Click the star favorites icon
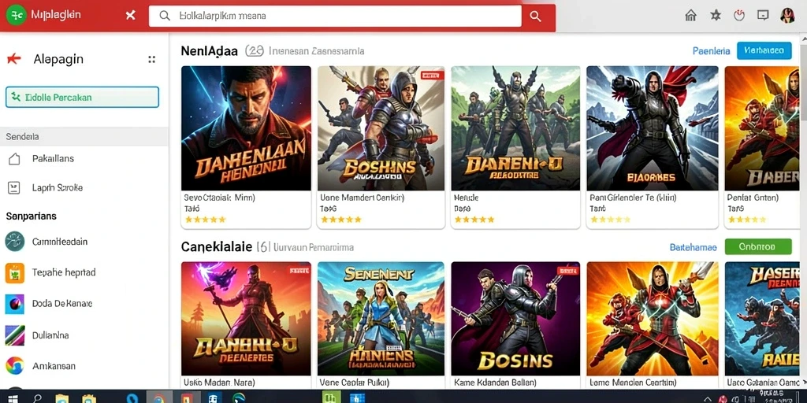Image resolution: width=807 pixels, height=403 pixels. [x=716, y=16]
